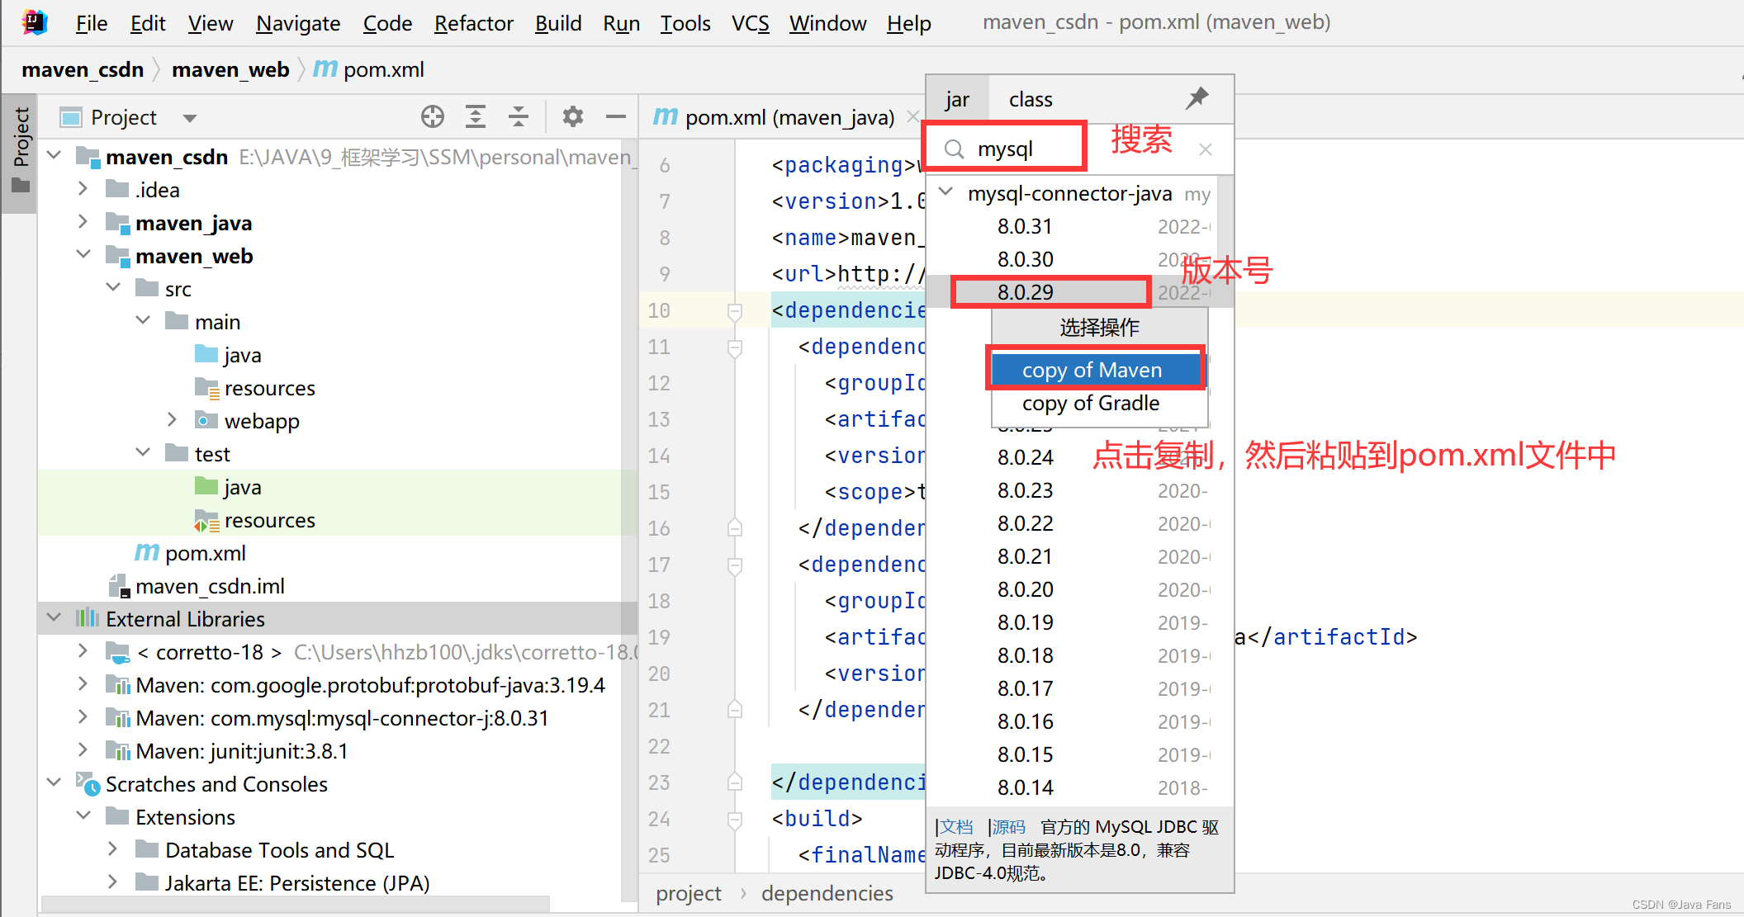Click the Maven m icon in breadcrumb
The image size is (1744, 917).
[325, 69]
